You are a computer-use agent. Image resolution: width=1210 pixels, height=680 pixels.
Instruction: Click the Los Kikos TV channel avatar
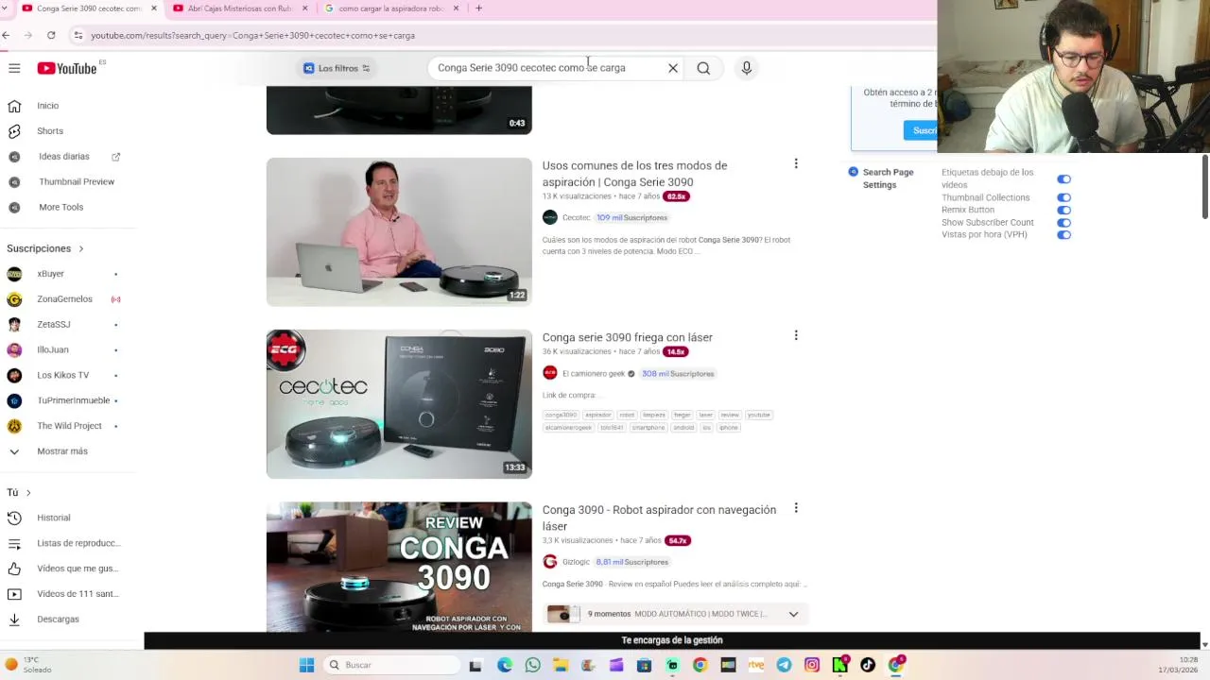coord(14,375)
